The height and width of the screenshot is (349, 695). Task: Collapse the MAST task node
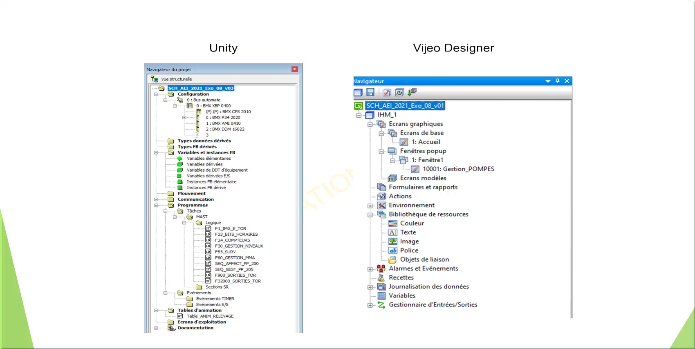coord(175,217)
